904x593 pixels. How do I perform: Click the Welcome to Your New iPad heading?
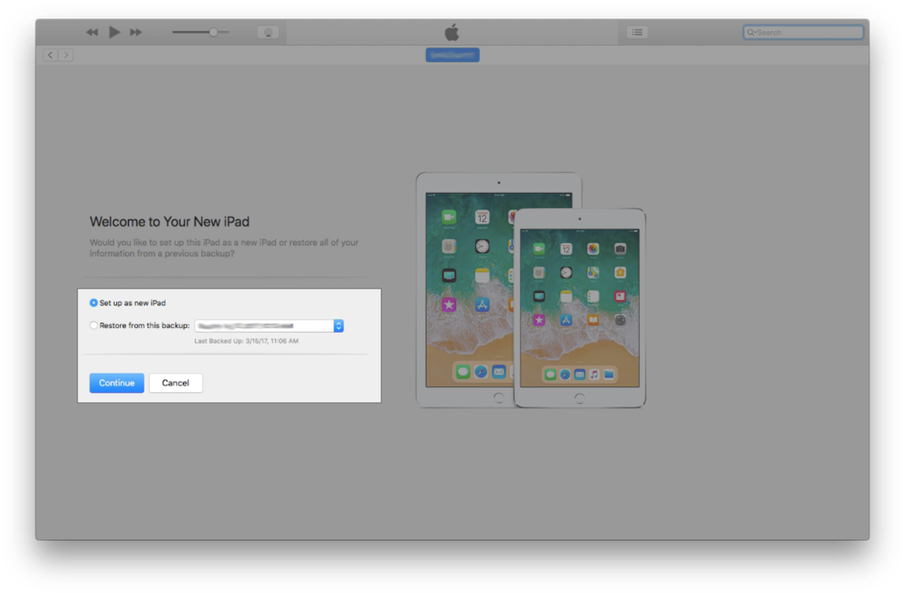click(x=169, y=222)
